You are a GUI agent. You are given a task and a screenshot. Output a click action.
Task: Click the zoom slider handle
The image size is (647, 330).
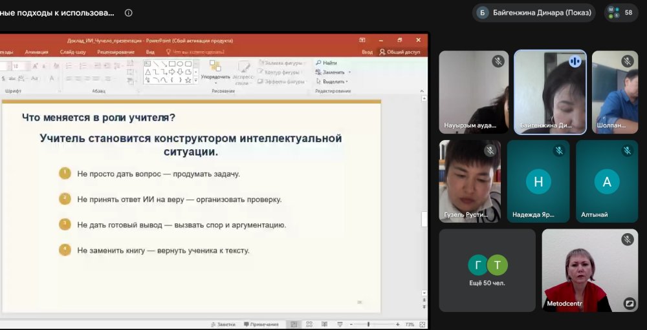pos(369,325)
